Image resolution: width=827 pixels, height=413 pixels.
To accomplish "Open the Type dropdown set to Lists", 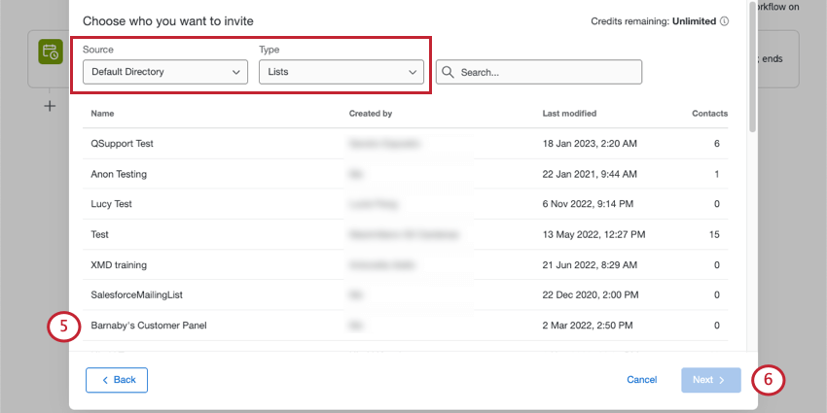I will (x=342, y=72).
